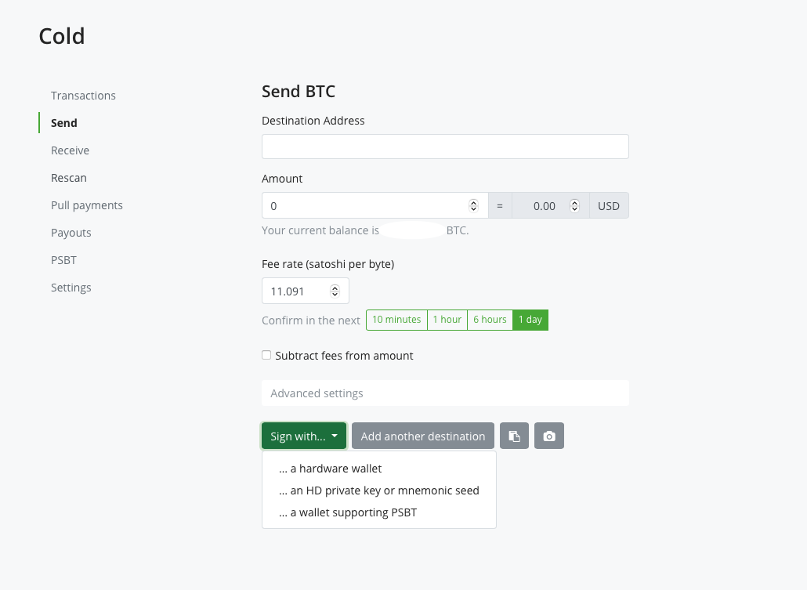The image size is (807, 590).
Task: Click the paste-from-clipboard icon button
Action: coord(514,436)
